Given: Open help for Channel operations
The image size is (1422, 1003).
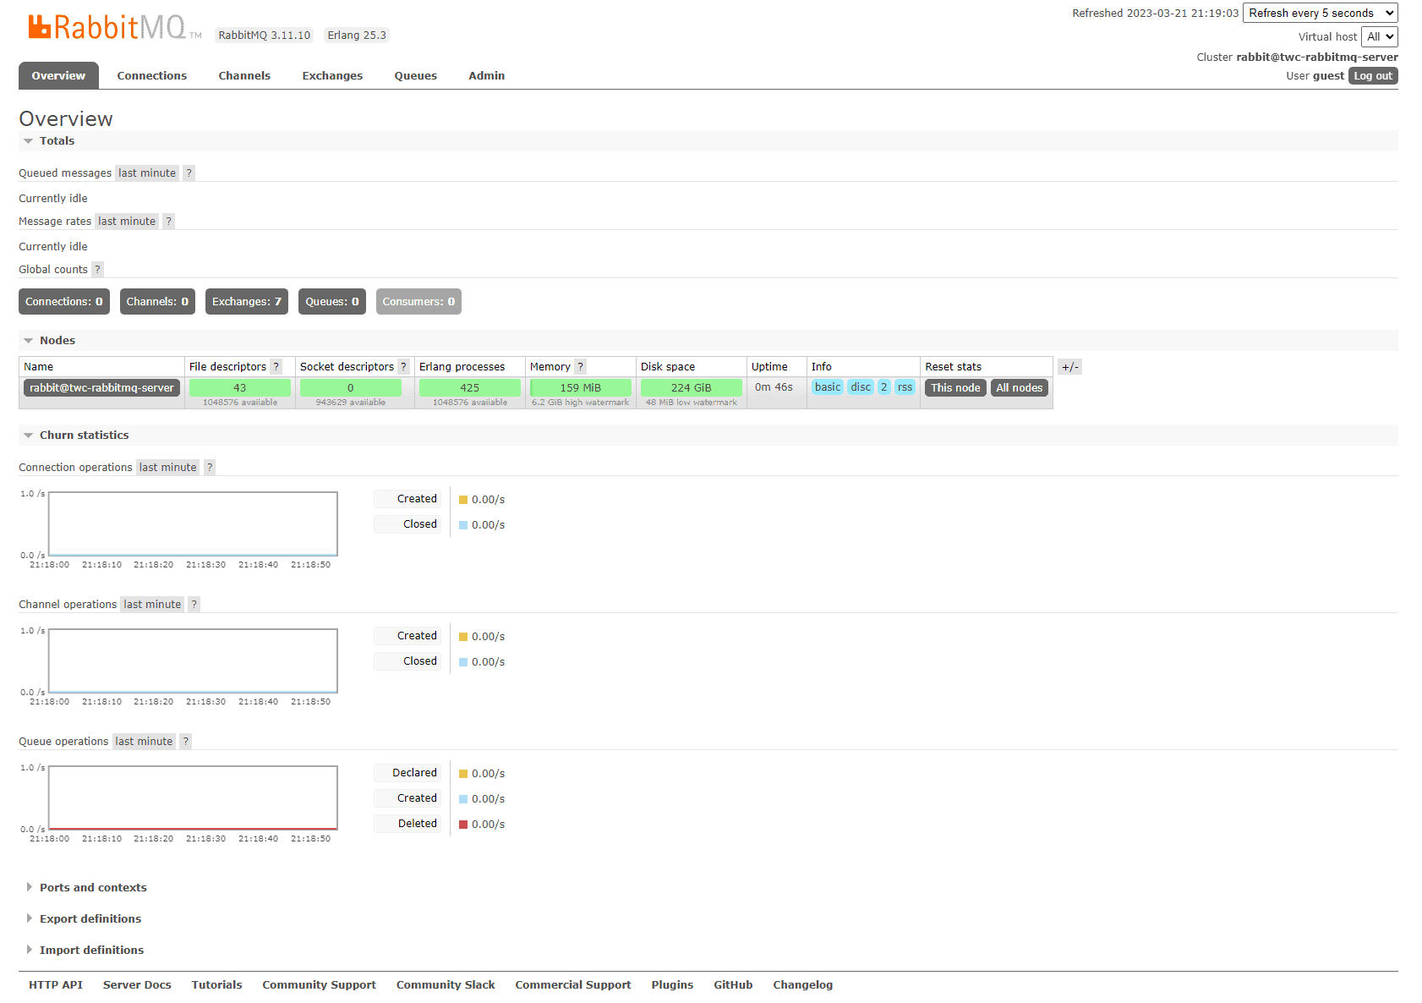Looking at the screenshot, I should [194, 604].
